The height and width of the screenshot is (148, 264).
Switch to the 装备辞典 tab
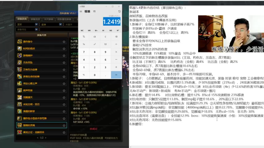pyautogui.click(x=22, y=19)
